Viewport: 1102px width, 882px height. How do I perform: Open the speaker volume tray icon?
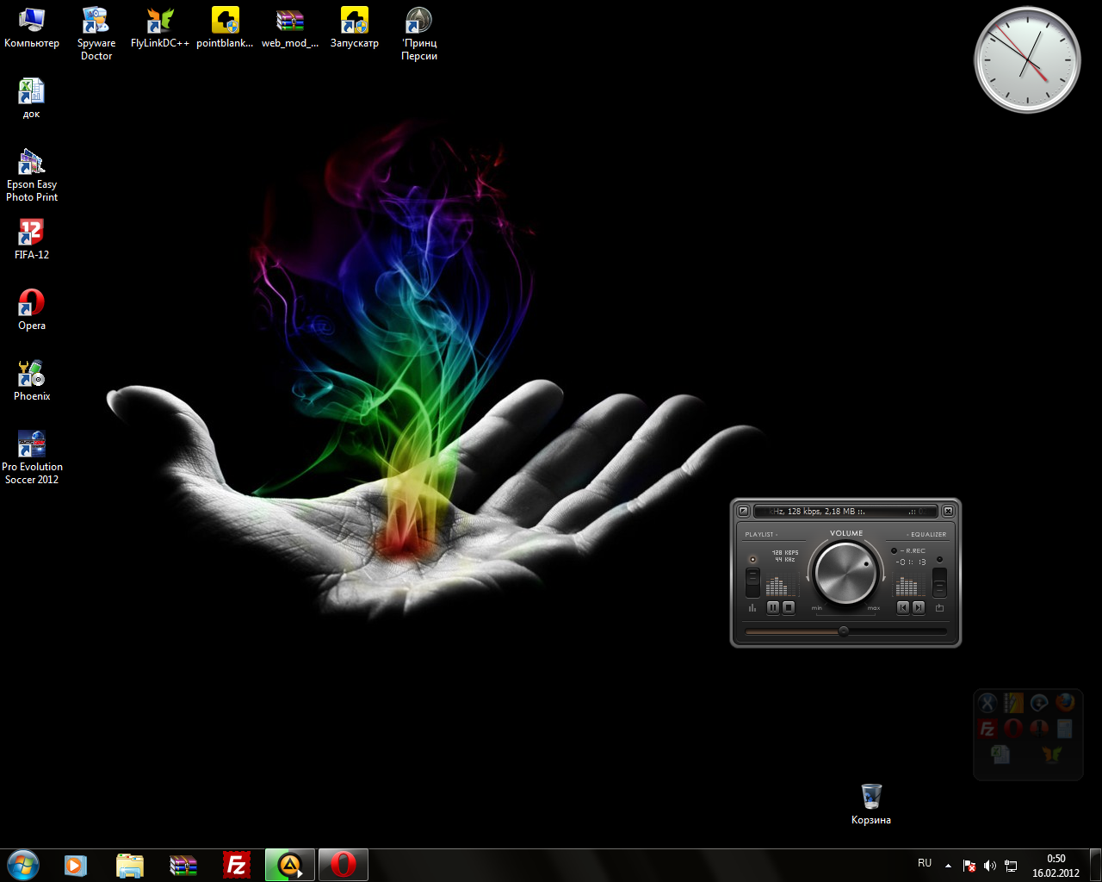[990, 866]
